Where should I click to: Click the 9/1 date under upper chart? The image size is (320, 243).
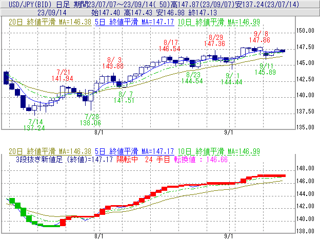click(229, 132)
